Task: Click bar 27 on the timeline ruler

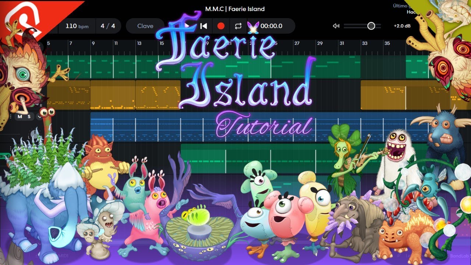Action: [297, 43]
